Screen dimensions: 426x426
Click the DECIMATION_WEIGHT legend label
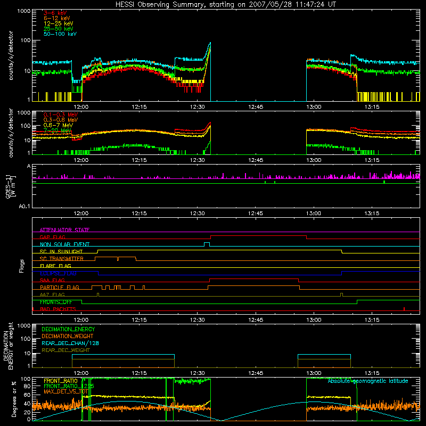click(68, 336)
